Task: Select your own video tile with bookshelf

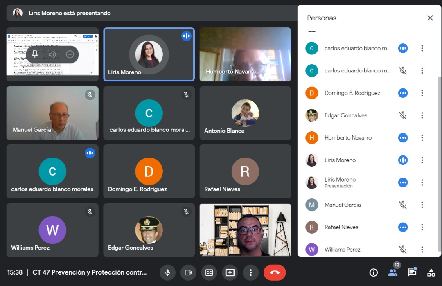Action: point(245,230)
